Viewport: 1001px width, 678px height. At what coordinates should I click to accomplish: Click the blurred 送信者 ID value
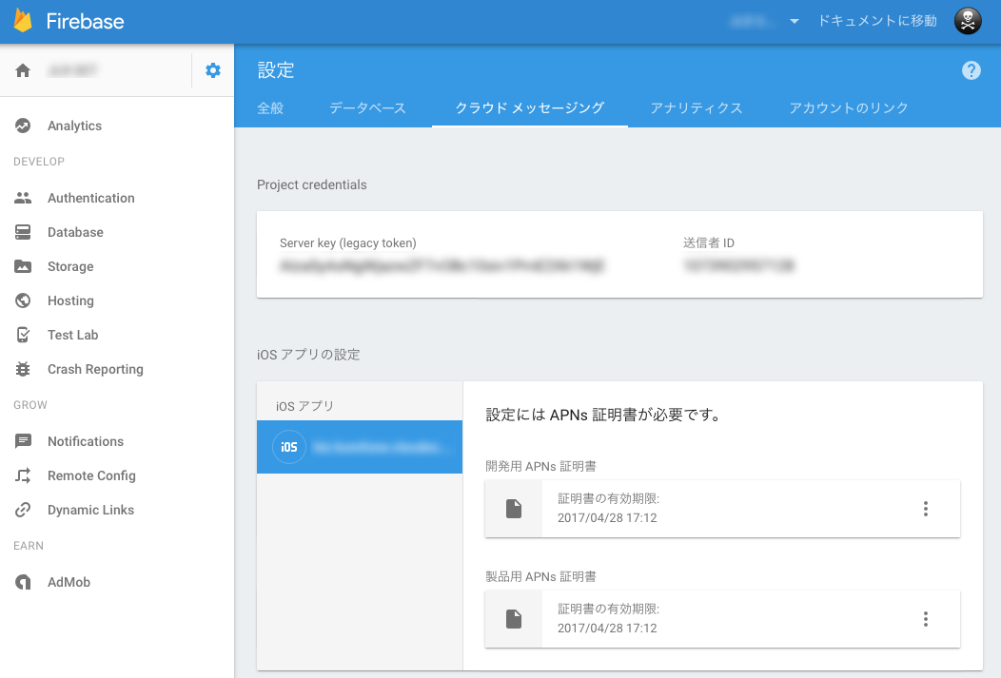[x=738, y=264]
